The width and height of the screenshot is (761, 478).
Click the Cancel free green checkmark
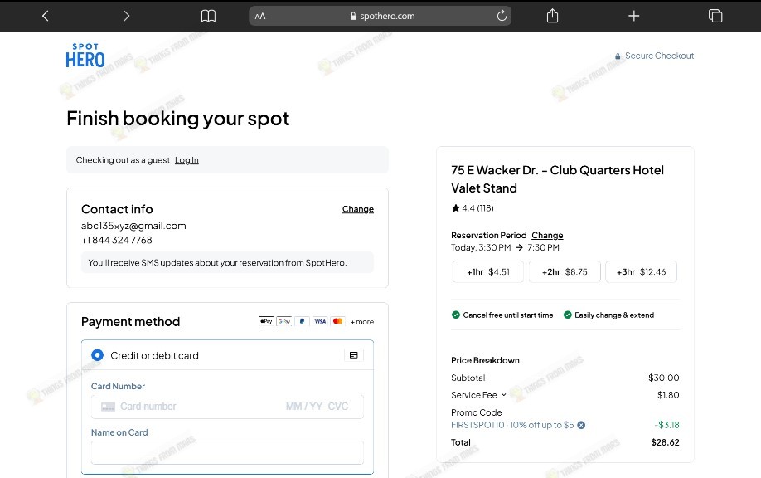[456, 315]
